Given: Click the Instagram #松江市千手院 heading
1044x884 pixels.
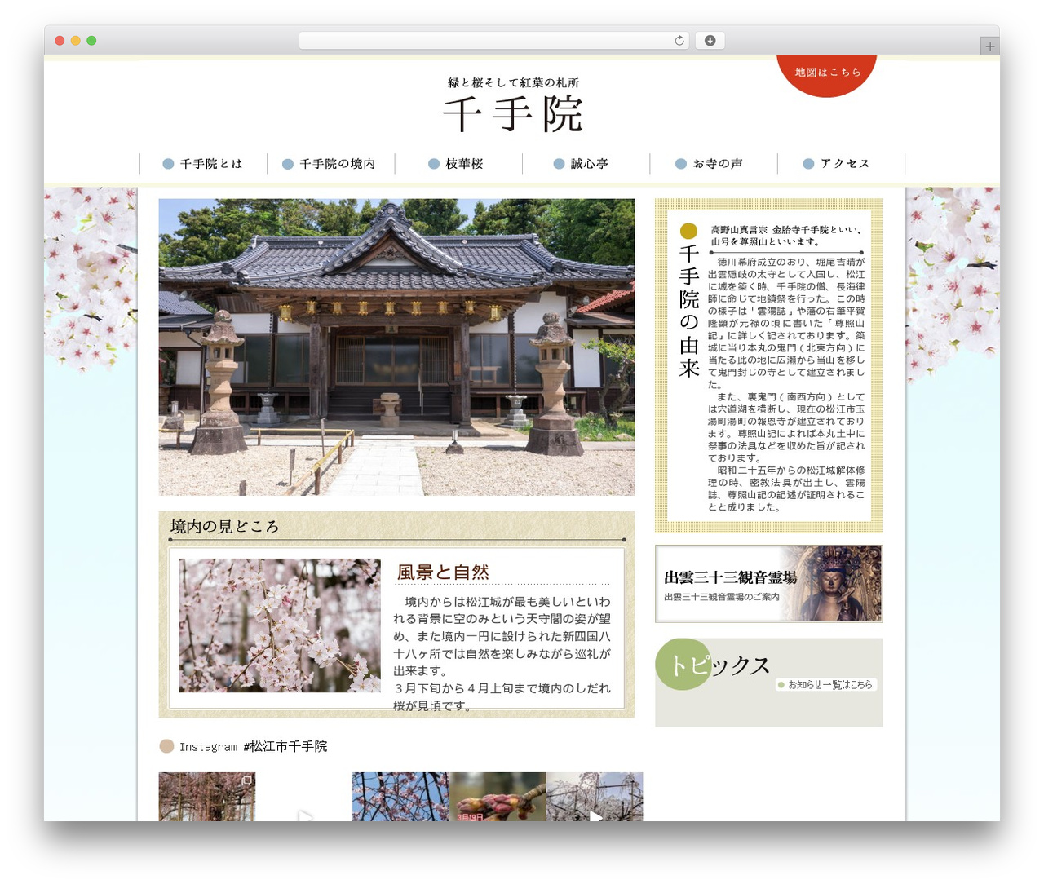Looking at the screenshot, I should click(253, 746).
